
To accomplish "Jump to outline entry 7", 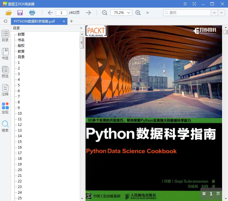I will coord(19,97).
